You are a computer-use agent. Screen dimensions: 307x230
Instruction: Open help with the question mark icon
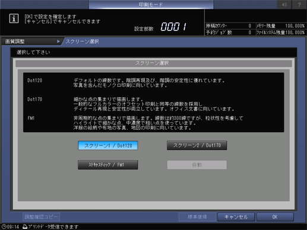pos(299,4)
